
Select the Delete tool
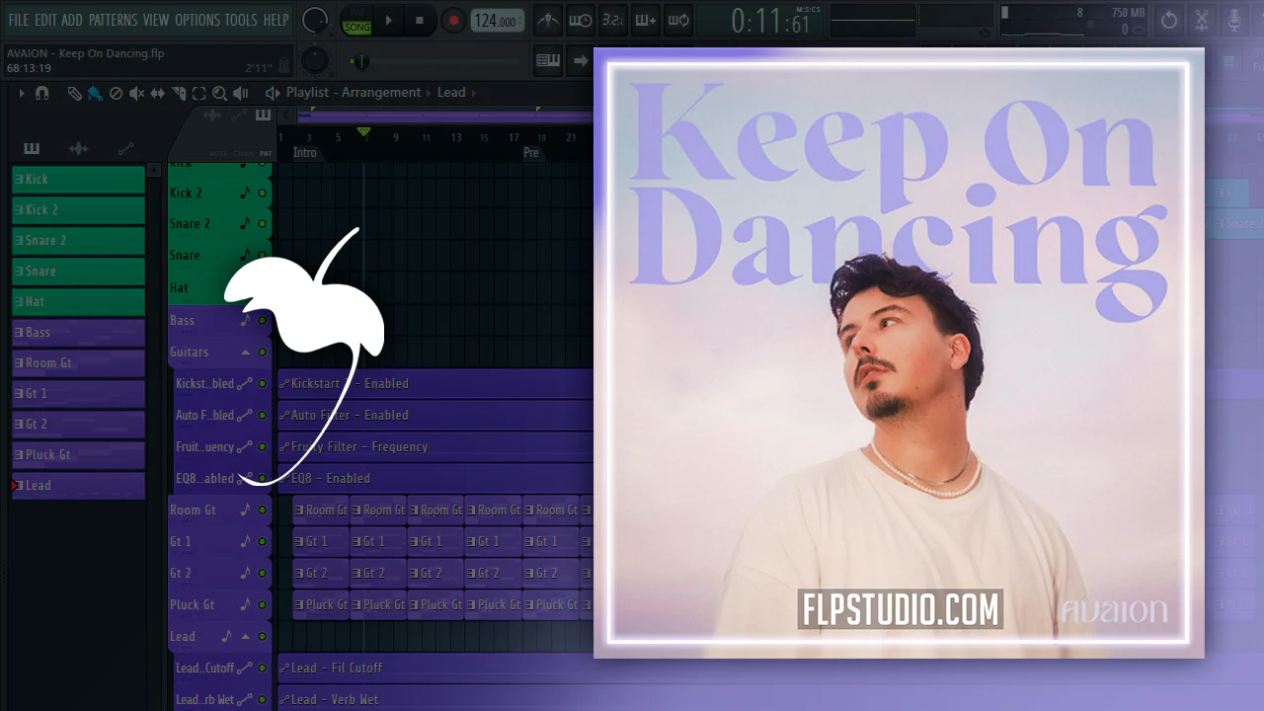pyautogui.click(x=116, y=93)
